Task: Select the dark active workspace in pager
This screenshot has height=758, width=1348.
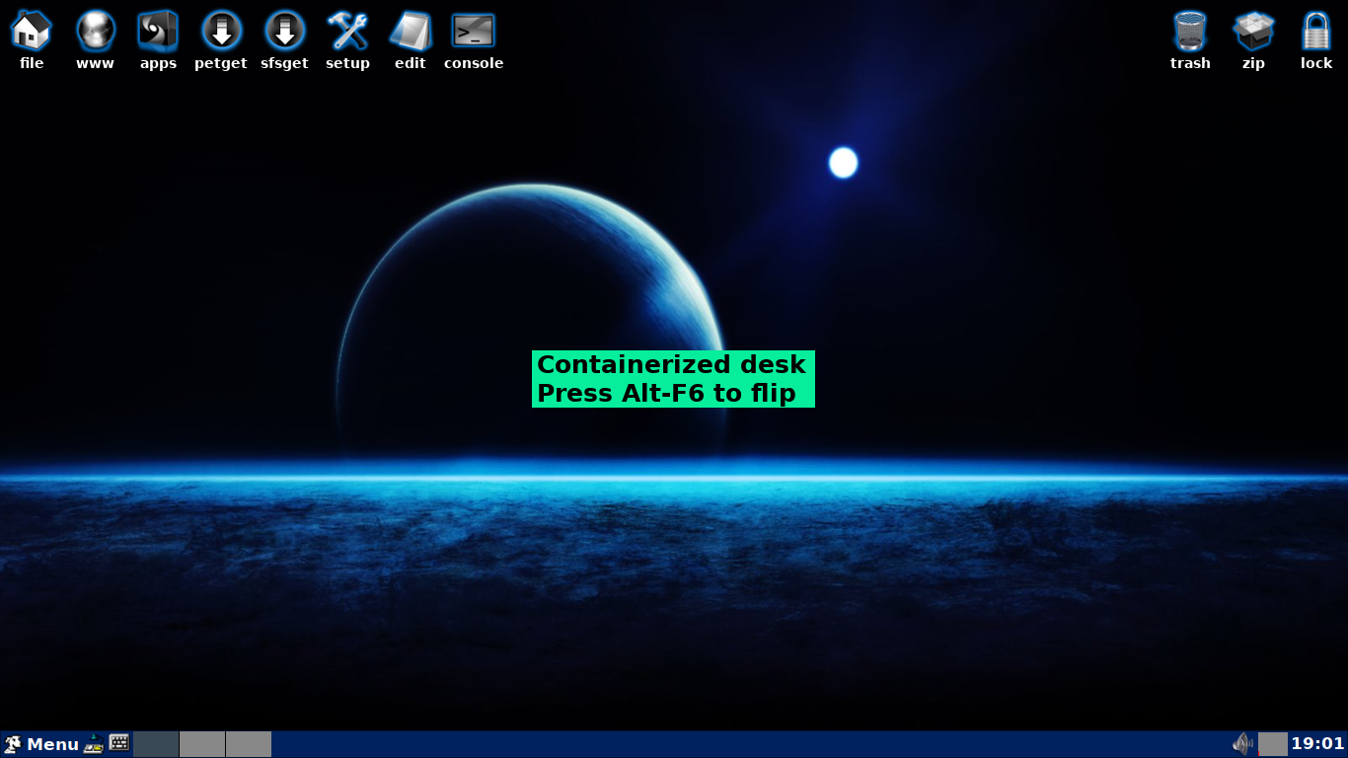Action: [x=156, y=744]
